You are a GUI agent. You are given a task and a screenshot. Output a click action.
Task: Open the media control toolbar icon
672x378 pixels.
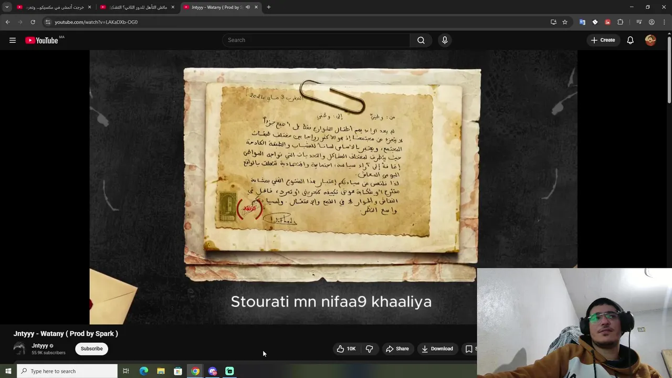[639, 22]
